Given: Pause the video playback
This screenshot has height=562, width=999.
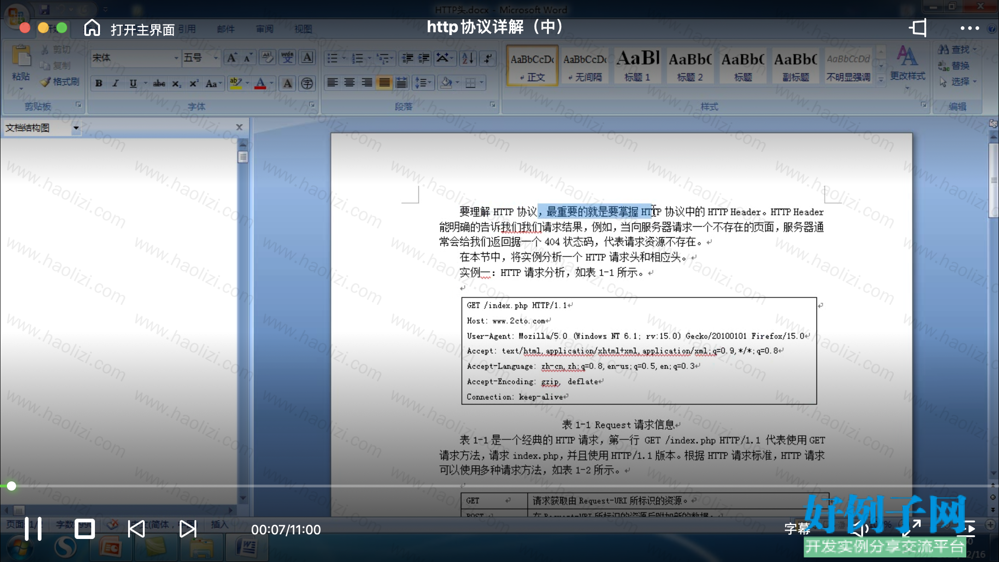Looking at the screenshot, I should [33, 529].
